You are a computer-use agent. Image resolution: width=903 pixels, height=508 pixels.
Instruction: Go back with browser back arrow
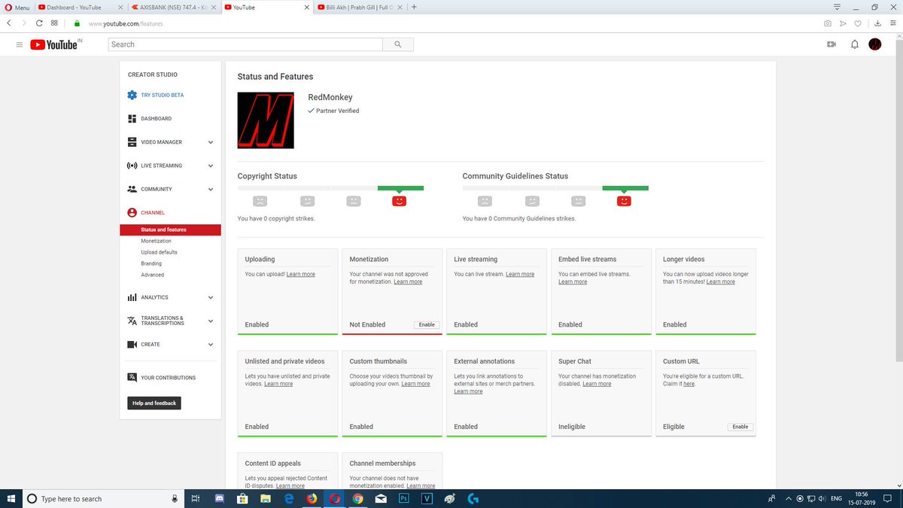click(9, 23)
